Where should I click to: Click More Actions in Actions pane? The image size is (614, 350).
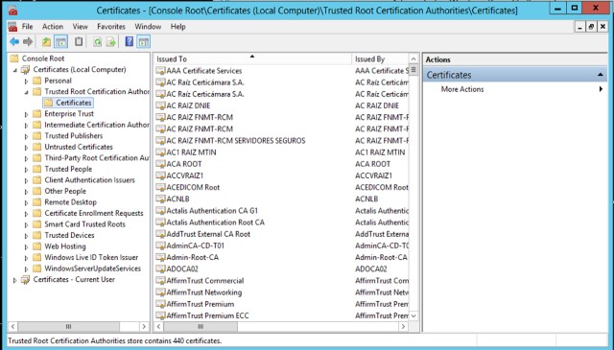coord(462,89)
